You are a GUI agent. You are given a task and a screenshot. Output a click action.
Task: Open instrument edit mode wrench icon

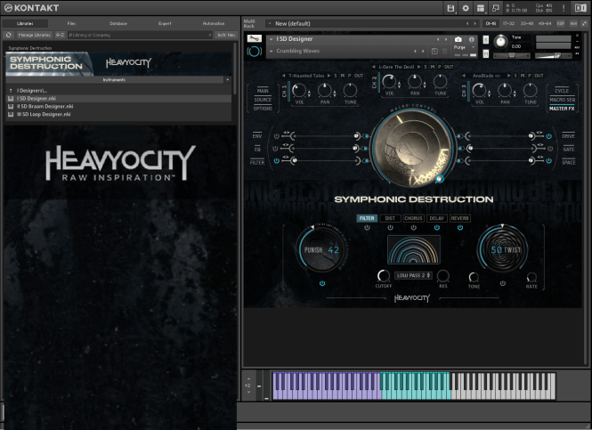pyautogui.click(x=254, y=38)
